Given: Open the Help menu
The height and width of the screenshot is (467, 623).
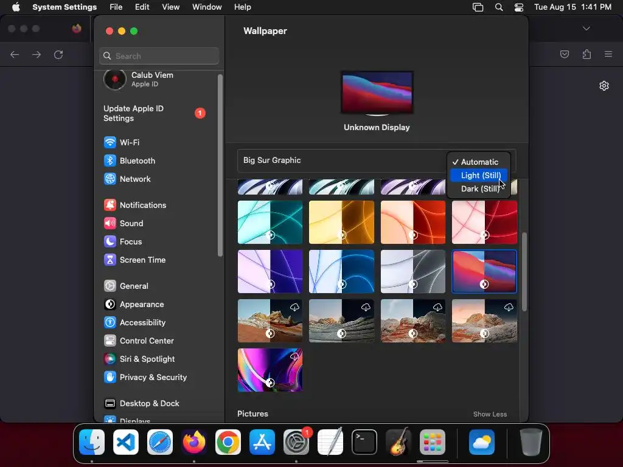Looking at the screenshot, I should pos(242,7).
